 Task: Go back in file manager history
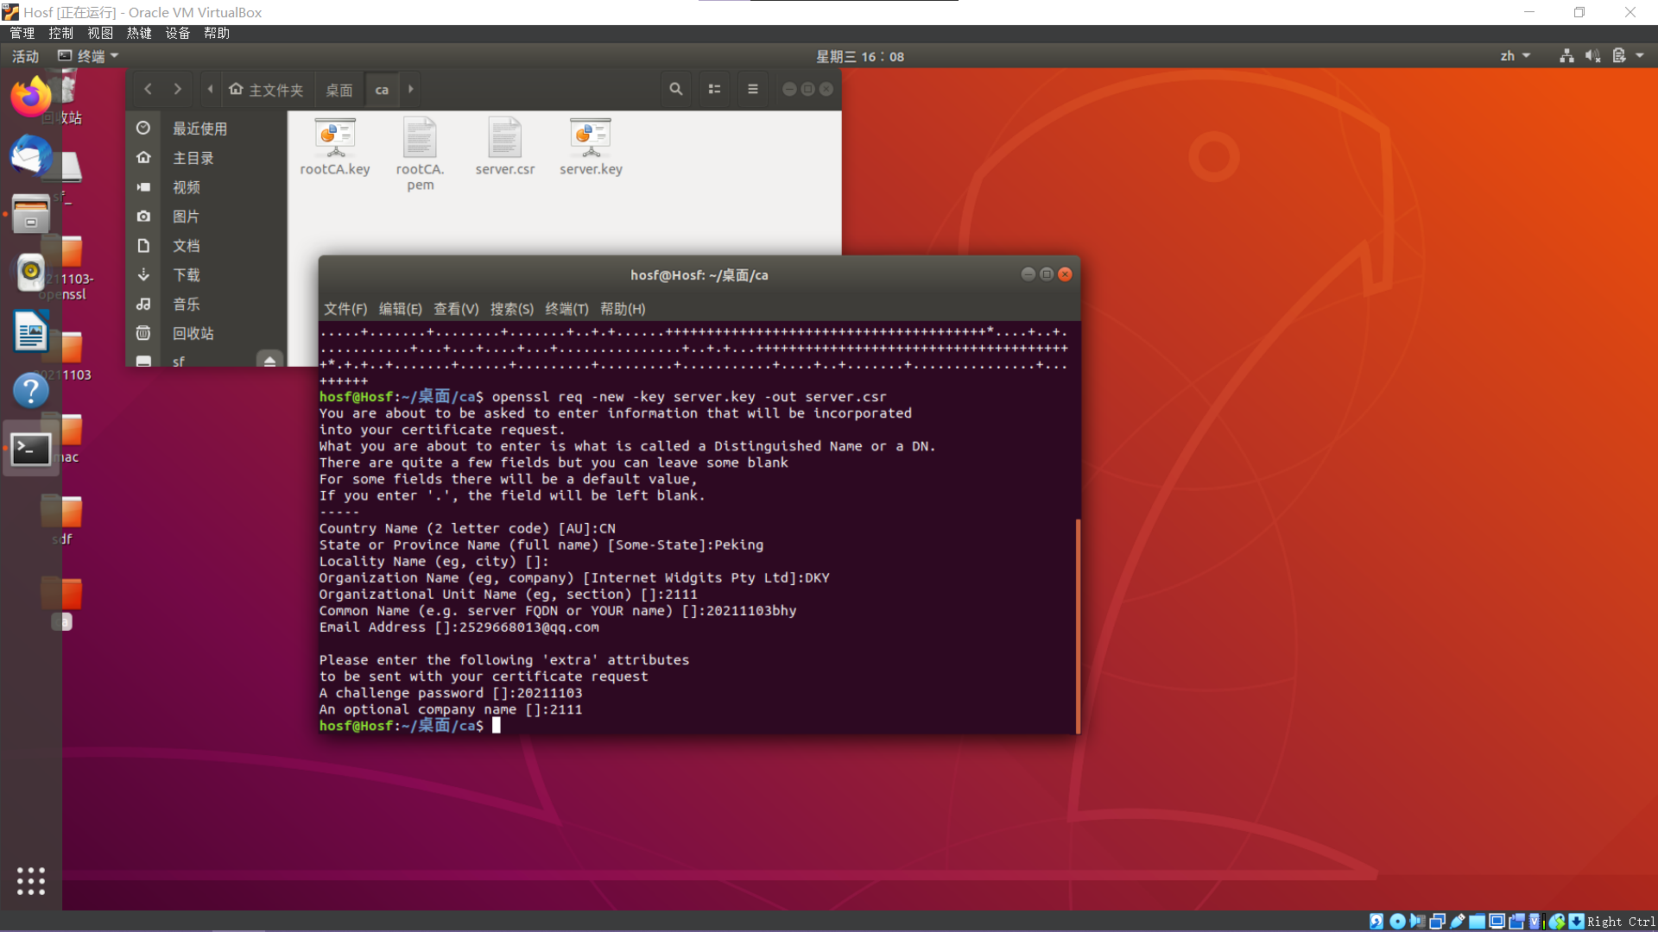[x=149, y=89]
